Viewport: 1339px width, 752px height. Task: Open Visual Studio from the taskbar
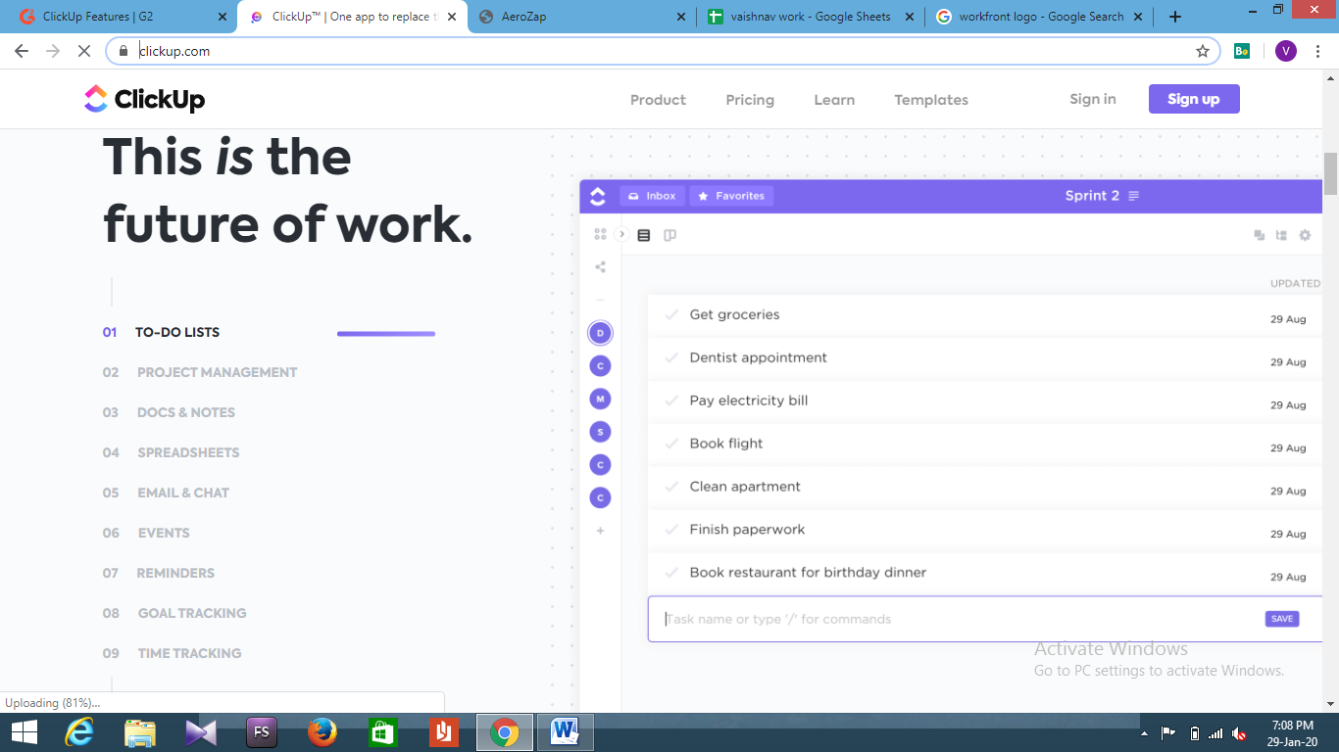[x=200, y=732]
